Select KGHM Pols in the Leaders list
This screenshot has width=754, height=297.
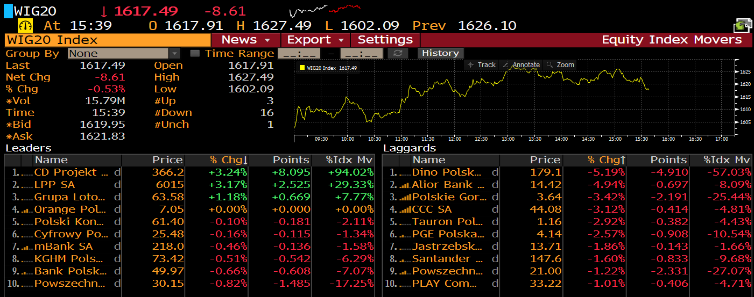pyautogui.click(x=189, y=259)
